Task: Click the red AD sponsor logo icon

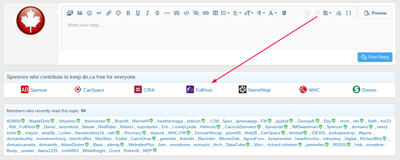Action: (x=25, y=89)
